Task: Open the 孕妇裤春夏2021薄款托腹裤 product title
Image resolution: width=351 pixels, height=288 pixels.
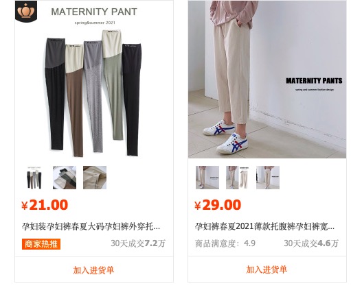Action: pyautogui.click(x=264, y=226)
